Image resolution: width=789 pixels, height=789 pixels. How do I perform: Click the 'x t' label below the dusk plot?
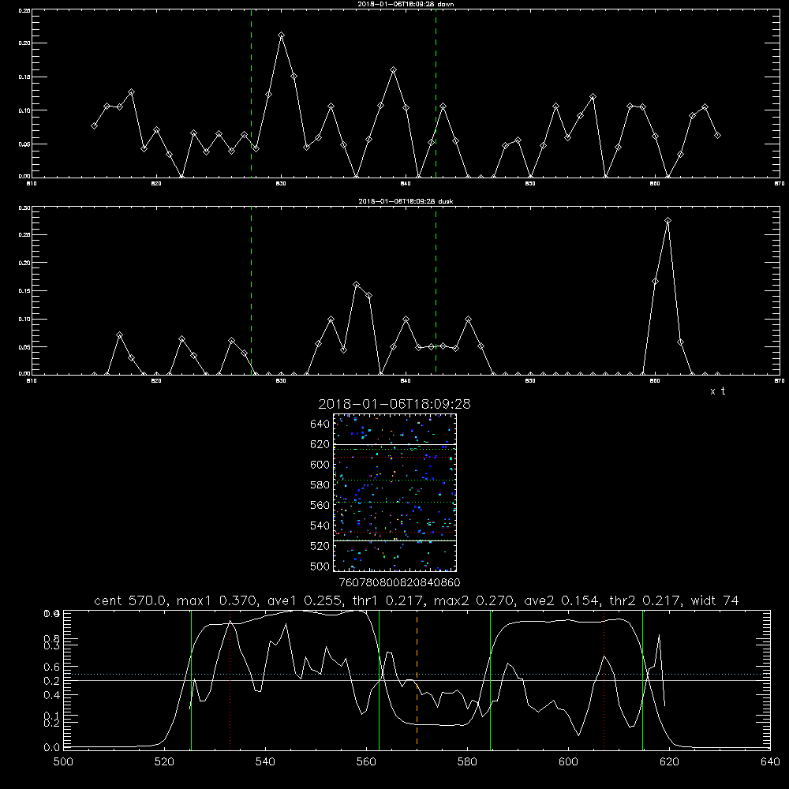[717, 391]
